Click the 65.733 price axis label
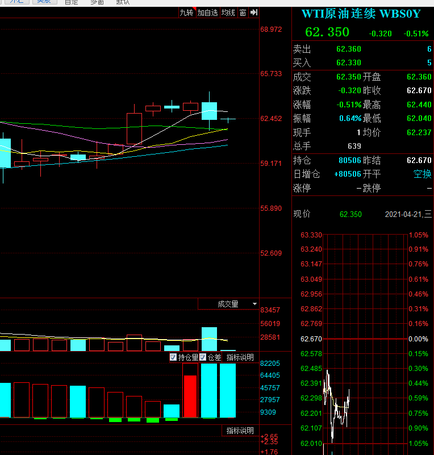Screen dimensions: 434x455 point(271,74)
